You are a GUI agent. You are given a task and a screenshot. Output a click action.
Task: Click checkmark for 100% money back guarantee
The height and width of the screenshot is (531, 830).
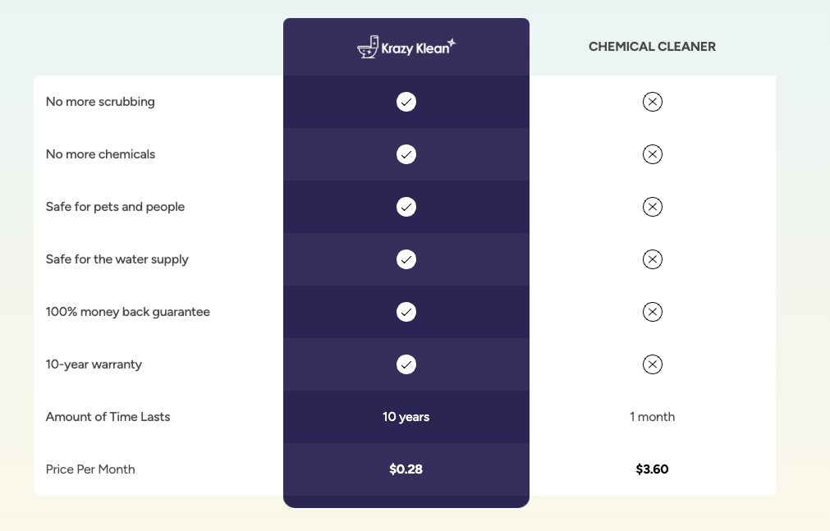coord(406,312)
